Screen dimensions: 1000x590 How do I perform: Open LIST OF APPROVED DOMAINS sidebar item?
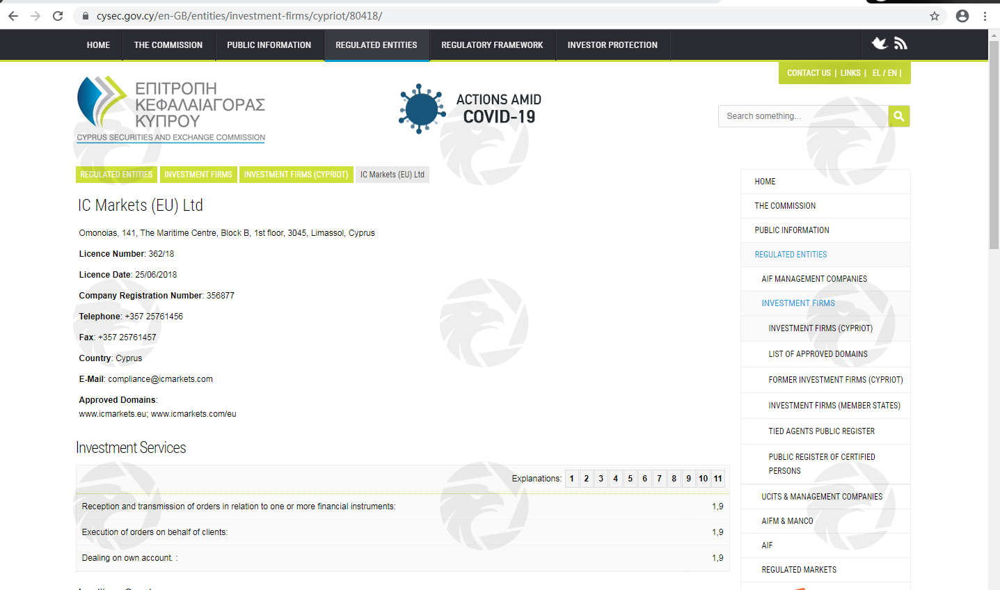[x=825, y=354]
